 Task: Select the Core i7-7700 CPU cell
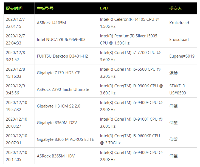(133, 56)
